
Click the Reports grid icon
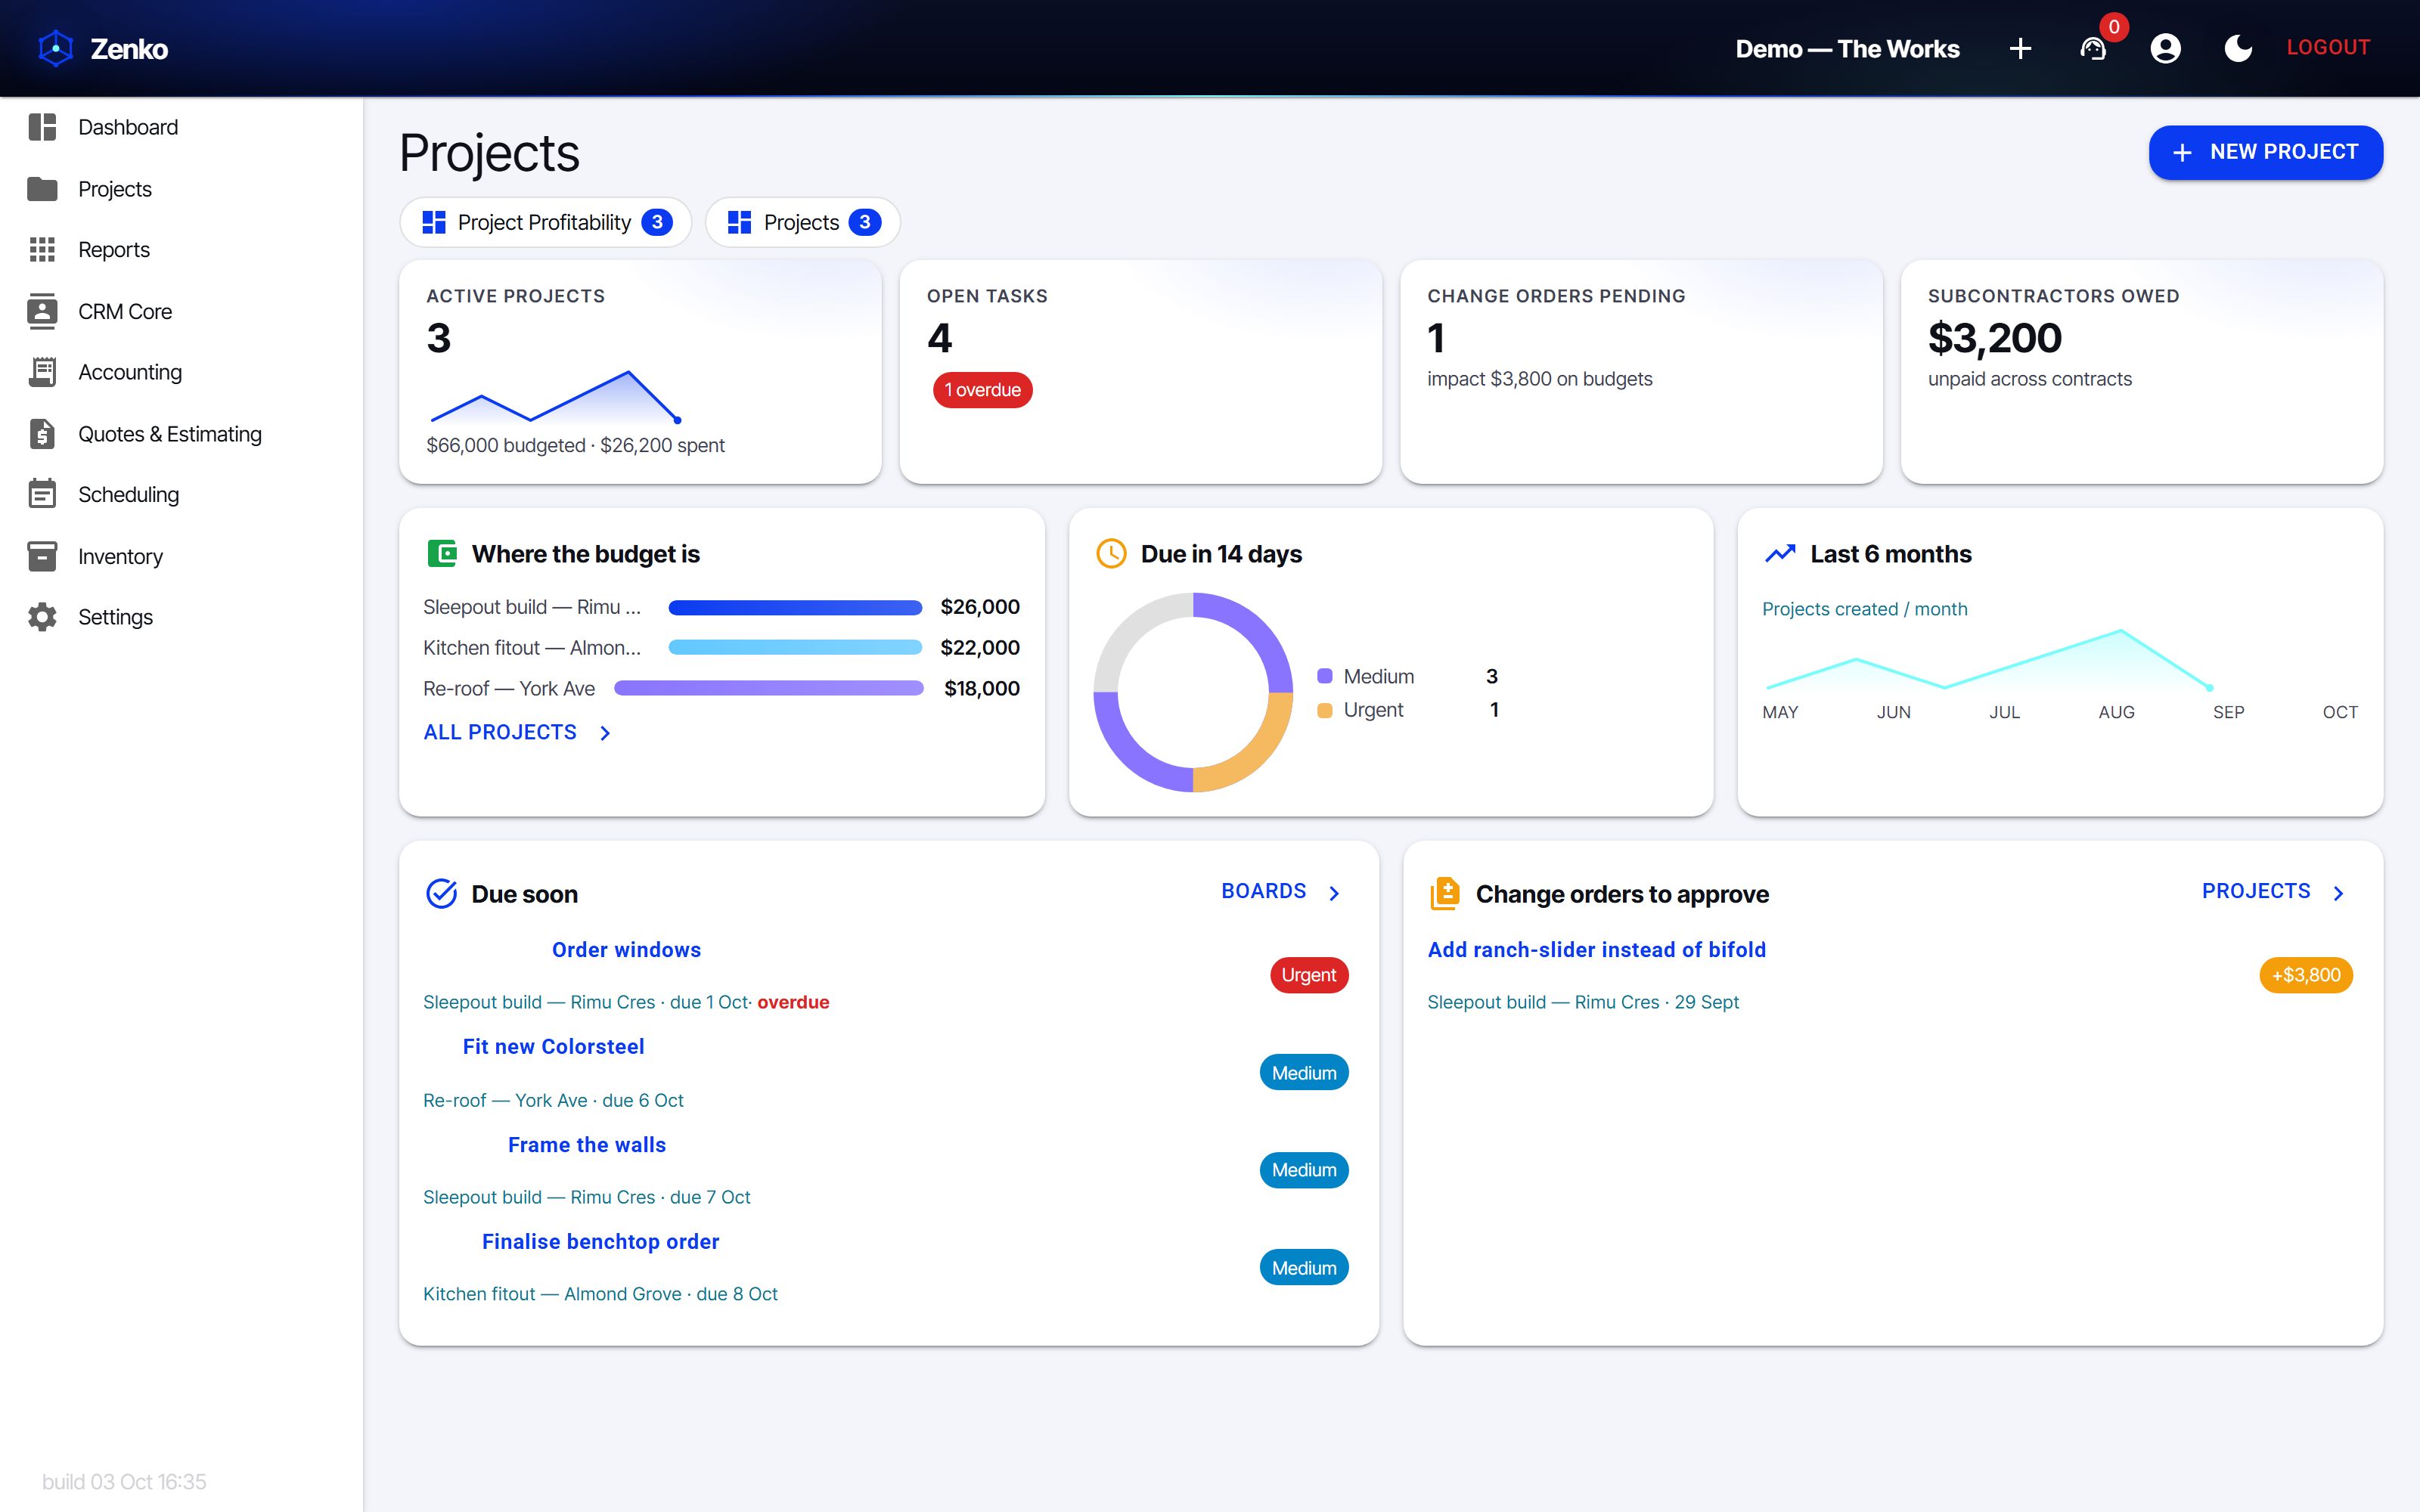click(42, 249)
